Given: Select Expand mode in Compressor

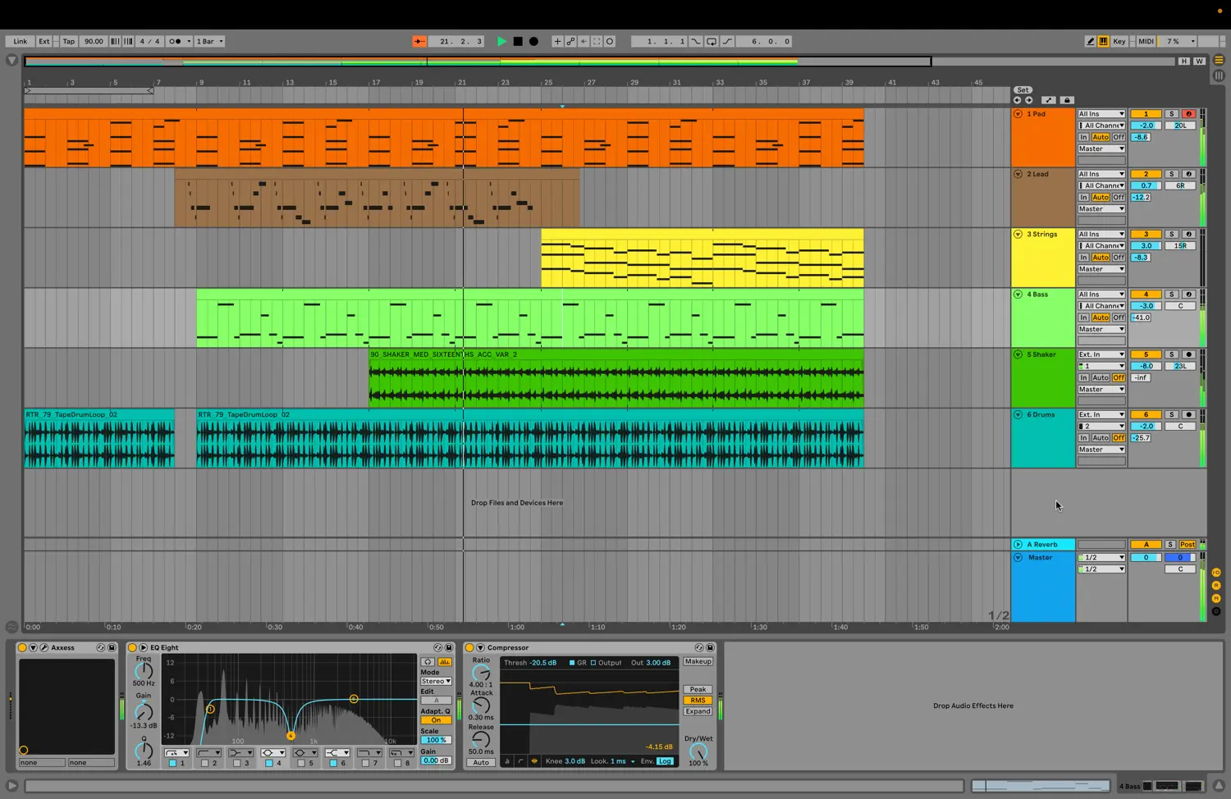Looking at the screenshot, I should point(698,711).
